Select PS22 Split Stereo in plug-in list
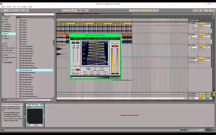This screenshot has height=135, width=216. pos(26,75)
